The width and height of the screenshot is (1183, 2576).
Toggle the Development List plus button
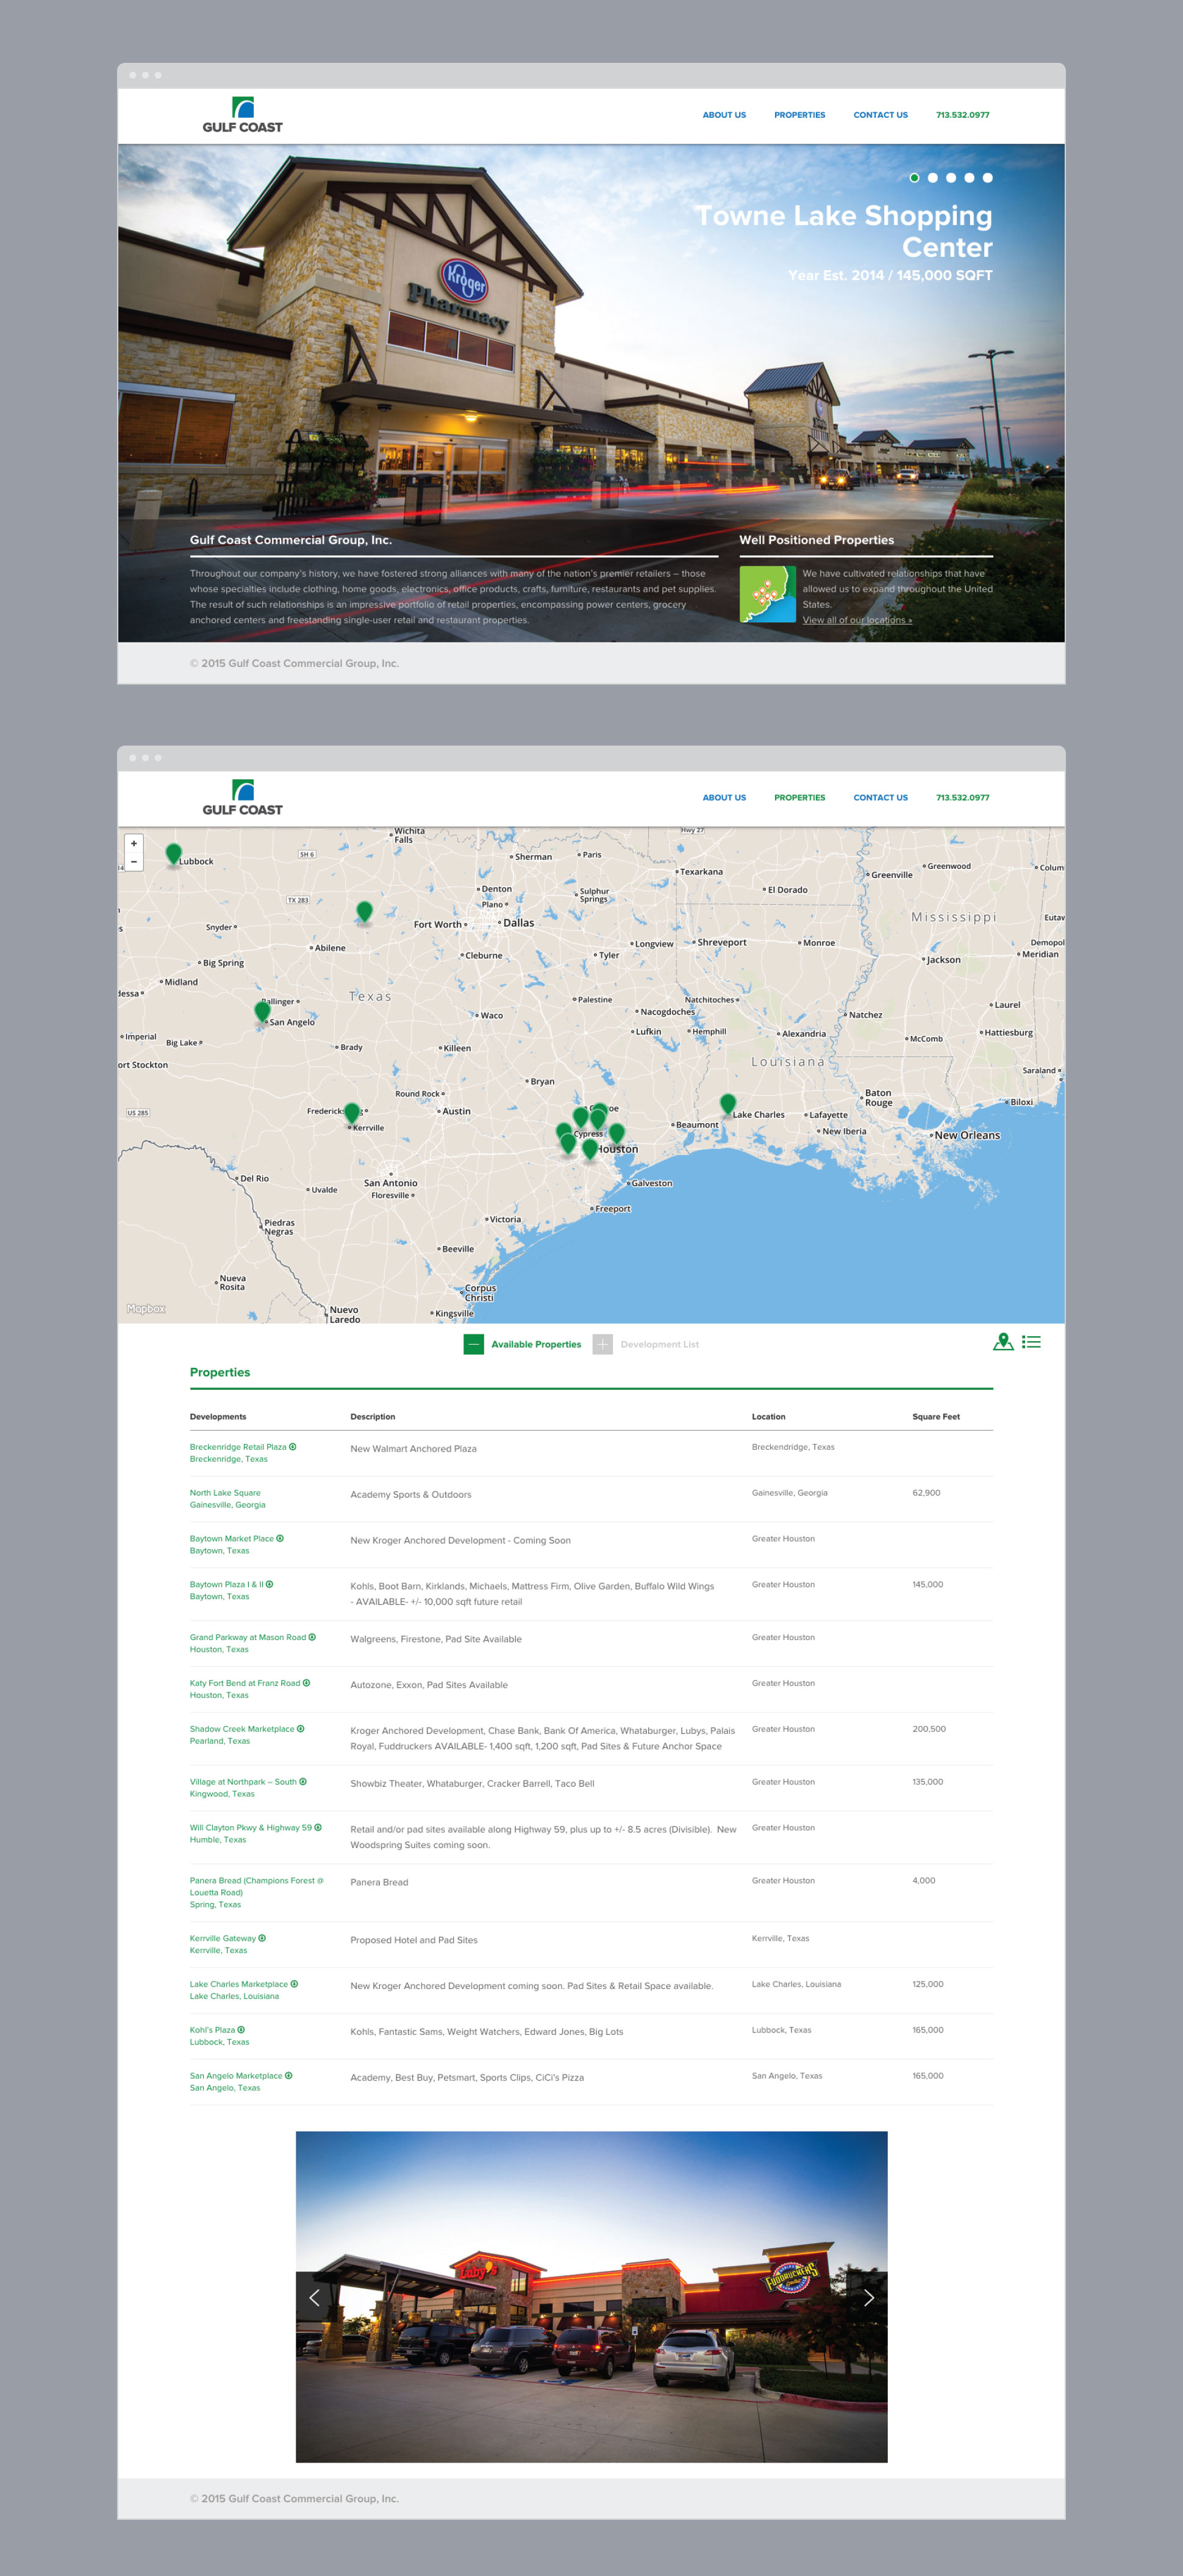point(602,1345)
